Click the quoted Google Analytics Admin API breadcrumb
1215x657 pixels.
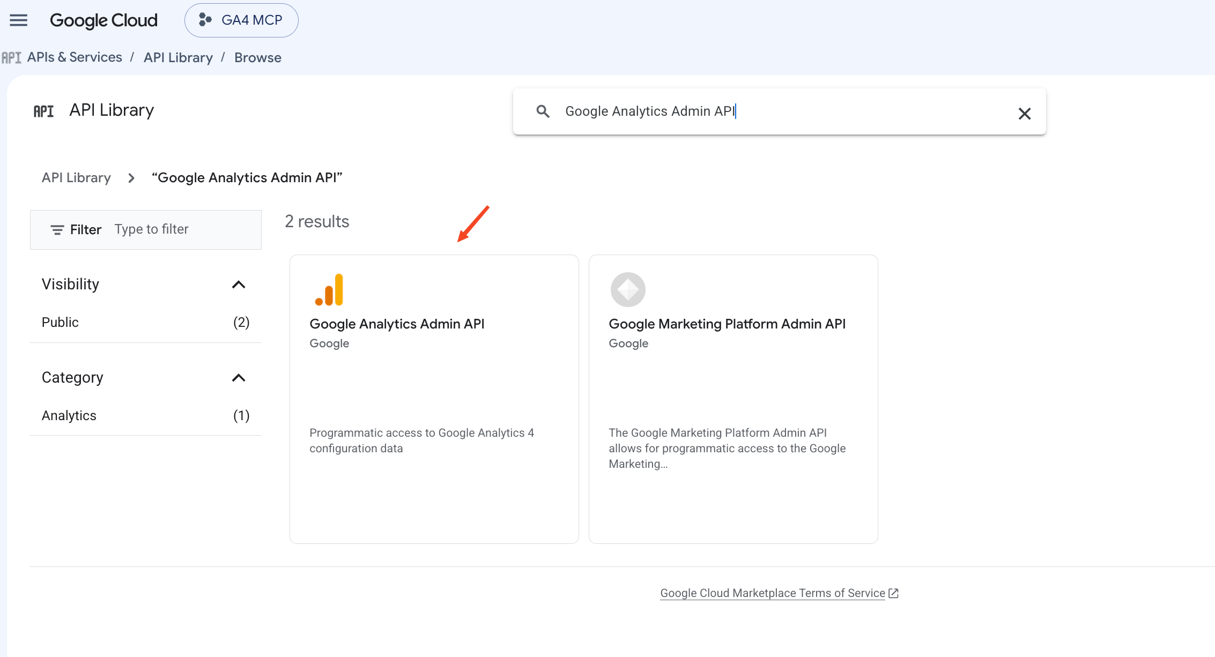point(247,177)
